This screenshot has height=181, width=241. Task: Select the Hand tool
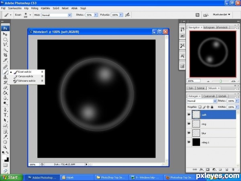[5, 142]
